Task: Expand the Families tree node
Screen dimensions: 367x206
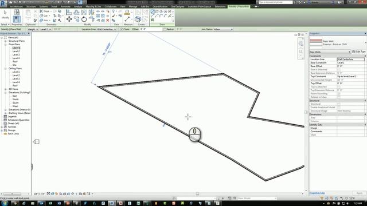Action: [2, 127]
